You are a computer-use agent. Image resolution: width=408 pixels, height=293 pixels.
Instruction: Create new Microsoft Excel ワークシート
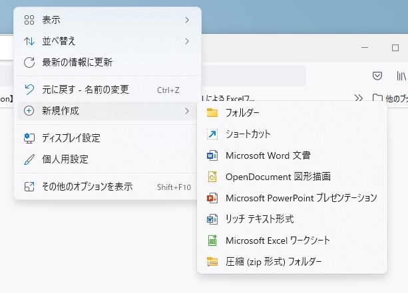(x=292, y=241)
